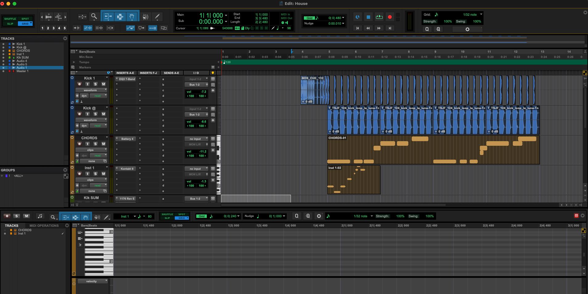
Task: Open the clips view selector on Inst 1
Action: coord(91,180)
